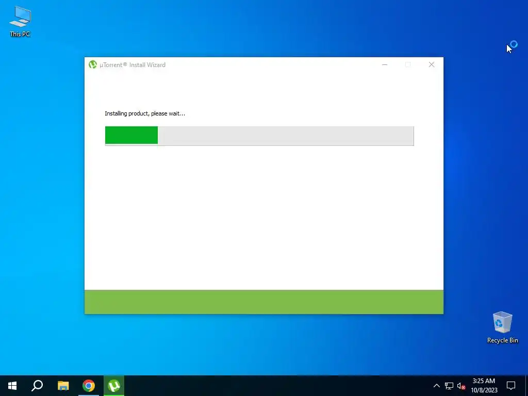Viewport: 528px width, 396px height.
Task: Click µTorrent logo in wizard title bar
Action: coord(93,64)
